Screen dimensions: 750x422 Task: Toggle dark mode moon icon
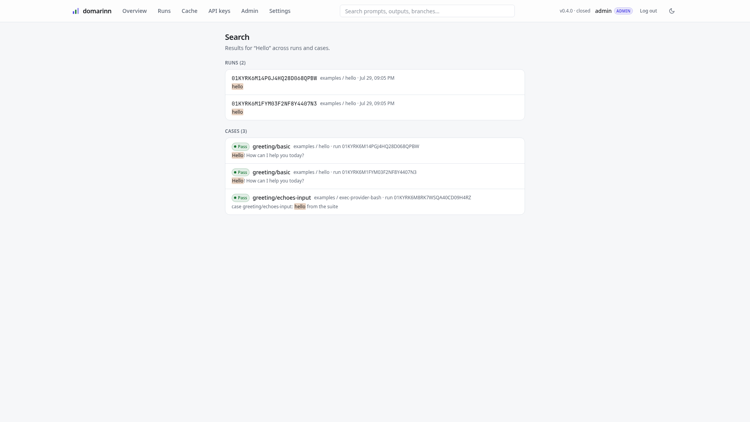pyautogui.click(x=672, y=11)
